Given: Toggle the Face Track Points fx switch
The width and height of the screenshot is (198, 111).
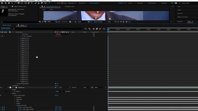Looking at the screenshot, I should click(1, 95).
